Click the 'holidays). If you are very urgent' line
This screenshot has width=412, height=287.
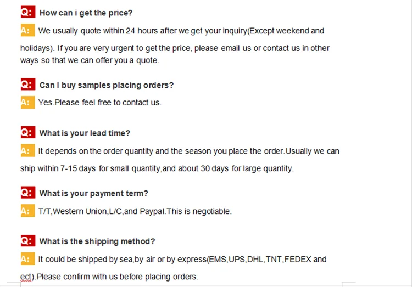click(175, 48)
